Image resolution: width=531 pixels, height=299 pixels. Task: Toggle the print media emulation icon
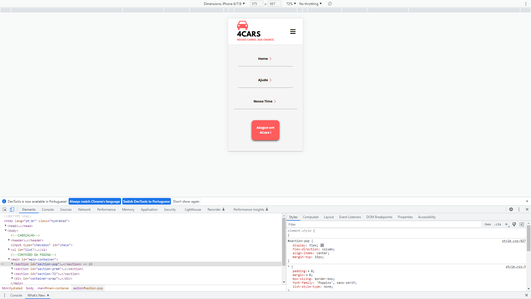pos(514,224)
